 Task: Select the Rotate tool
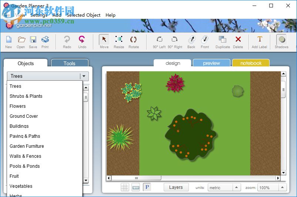pyautogui.click(x=134, y=42)
